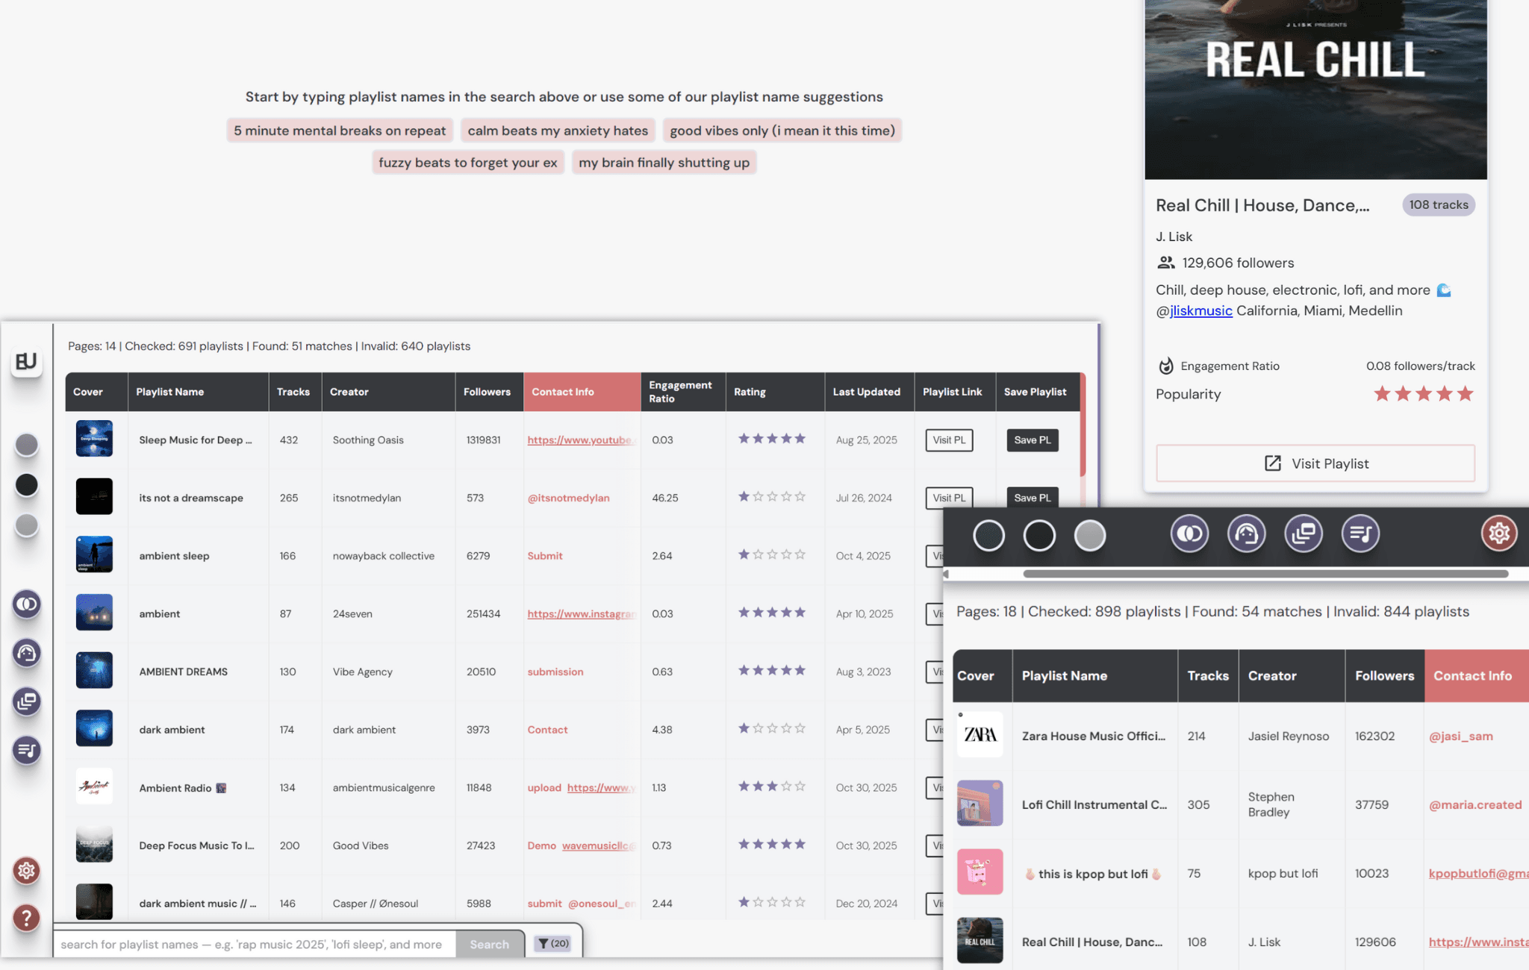The width and height of the screenshot is (1529, 970).
Task: Click the question mark help icon
Action: point(27,918)
